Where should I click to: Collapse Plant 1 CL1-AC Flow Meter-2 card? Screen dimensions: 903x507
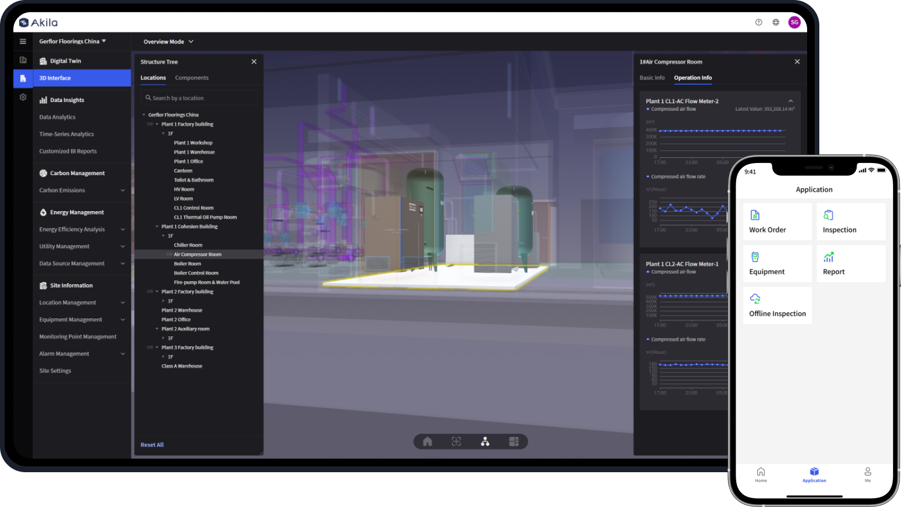(x=790, y=101)
